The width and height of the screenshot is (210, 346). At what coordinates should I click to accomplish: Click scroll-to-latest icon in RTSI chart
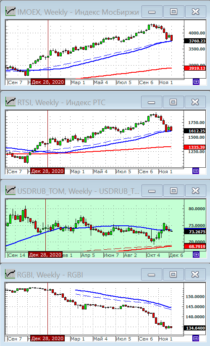[x=195, y=171]
